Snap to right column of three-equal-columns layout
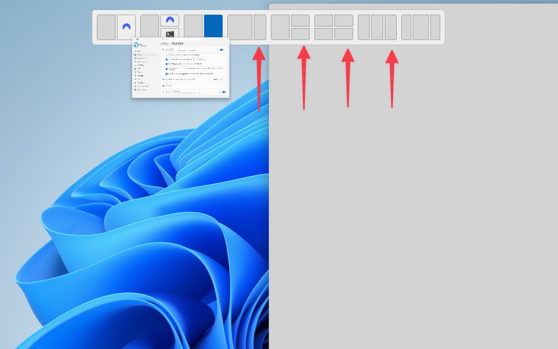 pos(391,27)
